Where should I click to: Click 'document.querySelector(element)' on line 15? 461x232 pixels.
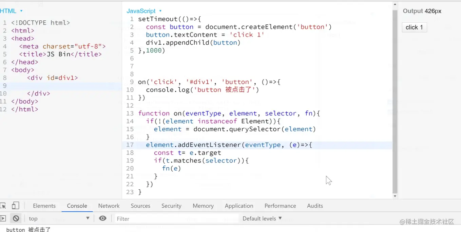coord(254,129)
